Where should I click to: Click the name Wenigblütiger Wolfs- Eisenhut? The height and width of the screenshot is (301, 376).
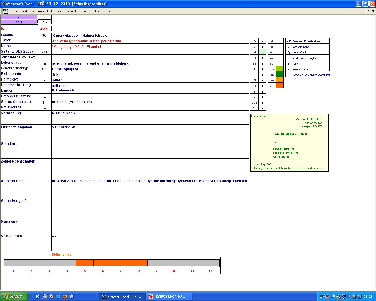(77, 47)
